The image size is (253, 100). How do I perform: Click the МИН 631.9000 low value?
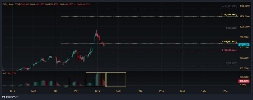tap(52, 5)
